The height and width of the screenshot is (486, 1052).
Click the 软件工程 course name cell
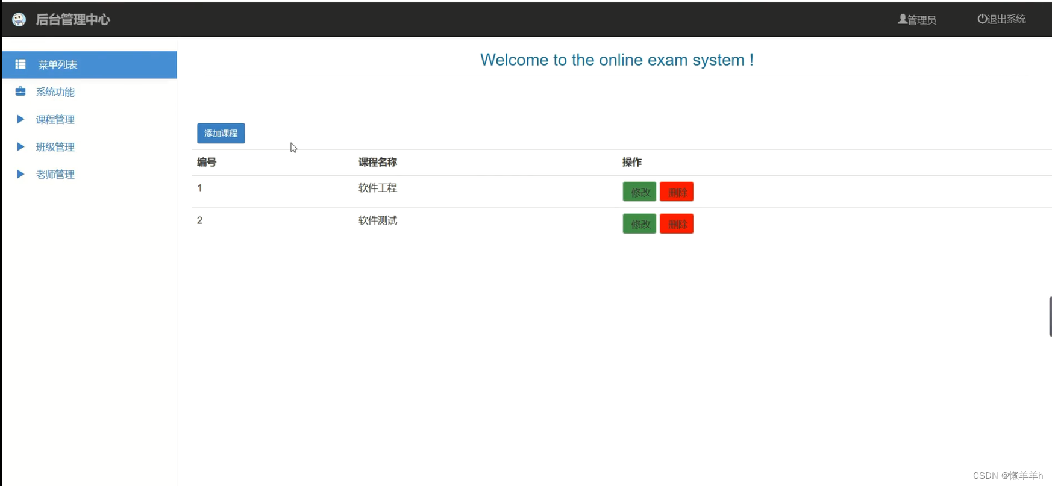(378, 188)
